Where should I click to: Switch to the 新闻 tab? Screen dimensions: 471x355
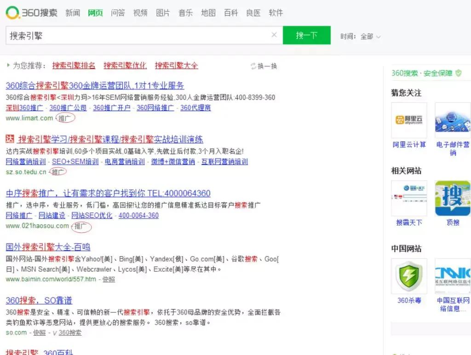(73, 13)
